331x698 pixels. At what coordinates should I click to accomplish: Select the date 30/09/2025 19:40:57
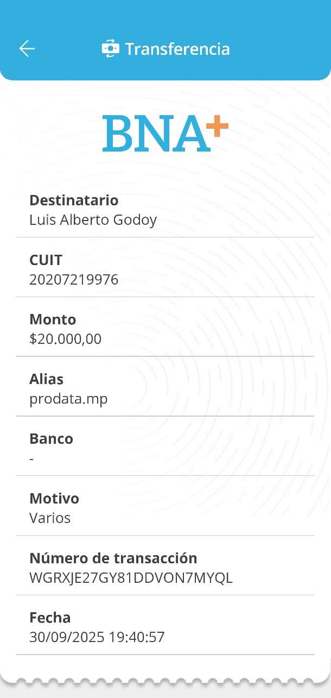tap(97, 637)
